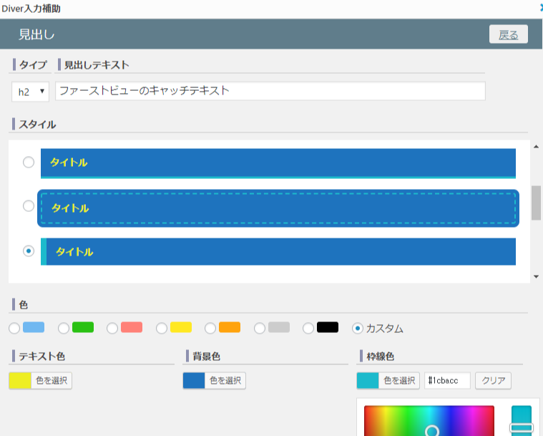
Task: Select the left-border title style radio
Action: pos(29,251)
